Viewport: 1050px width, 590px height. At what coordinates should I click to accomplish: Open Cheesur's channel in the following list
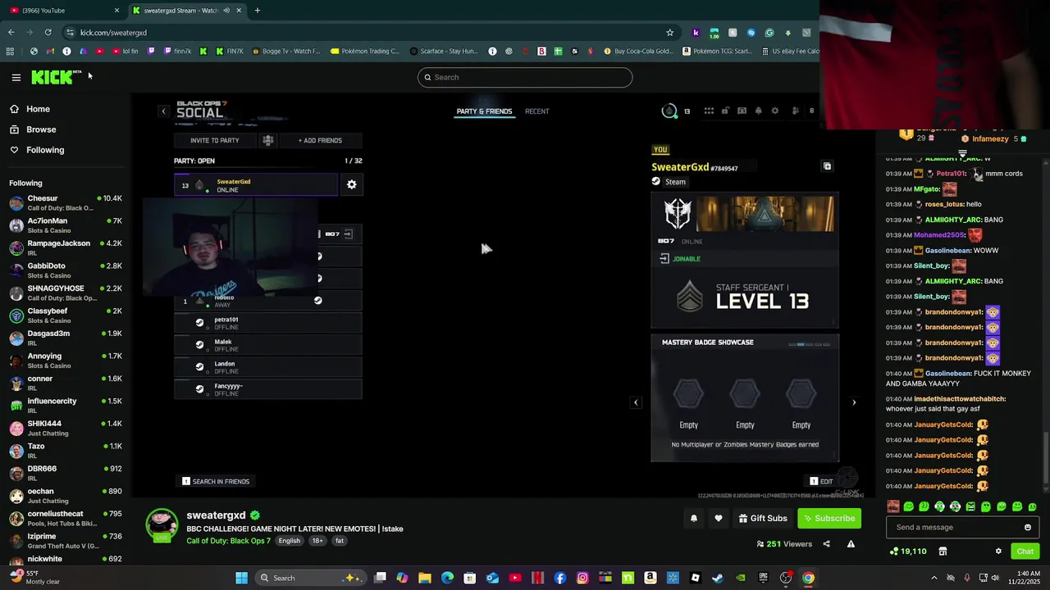[x=66, y=202]
